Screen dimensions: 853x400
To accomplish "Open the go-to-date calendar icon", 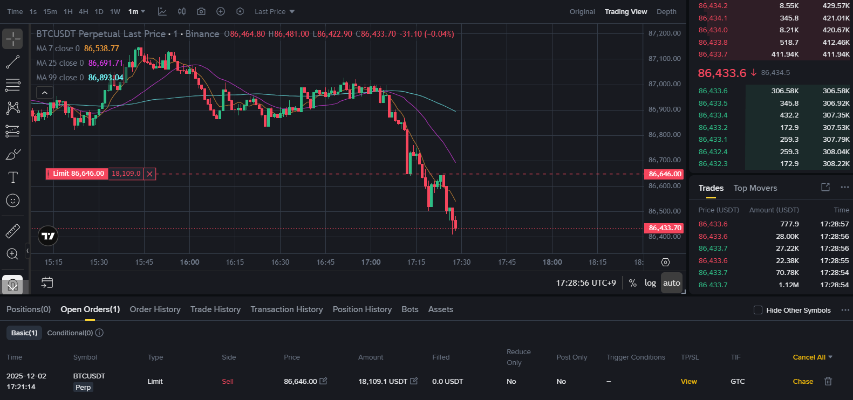I will click(x=47, y=282).
